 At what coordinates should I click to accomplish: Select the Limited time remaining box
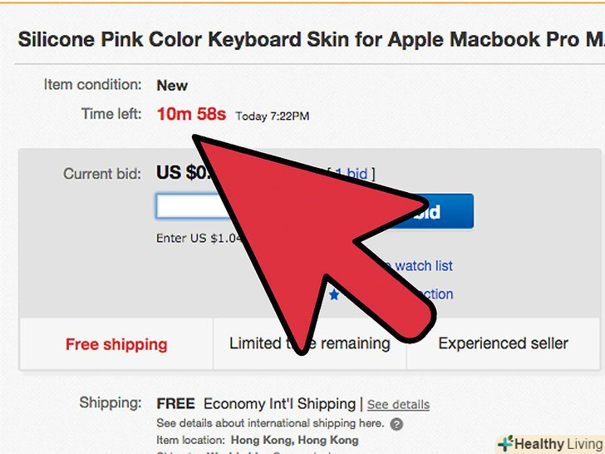[x=309, y=343]
